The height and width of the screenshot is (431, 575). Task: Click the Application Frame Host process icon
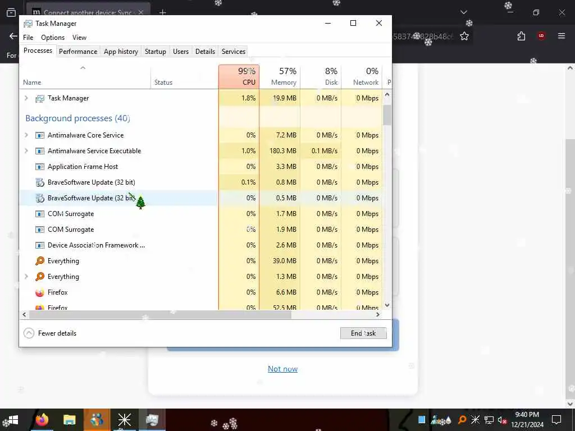(x=40, y=167)
